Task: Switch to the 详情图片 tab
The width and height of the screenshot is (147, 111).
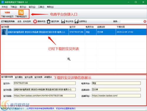Action: tap(48, 77)
